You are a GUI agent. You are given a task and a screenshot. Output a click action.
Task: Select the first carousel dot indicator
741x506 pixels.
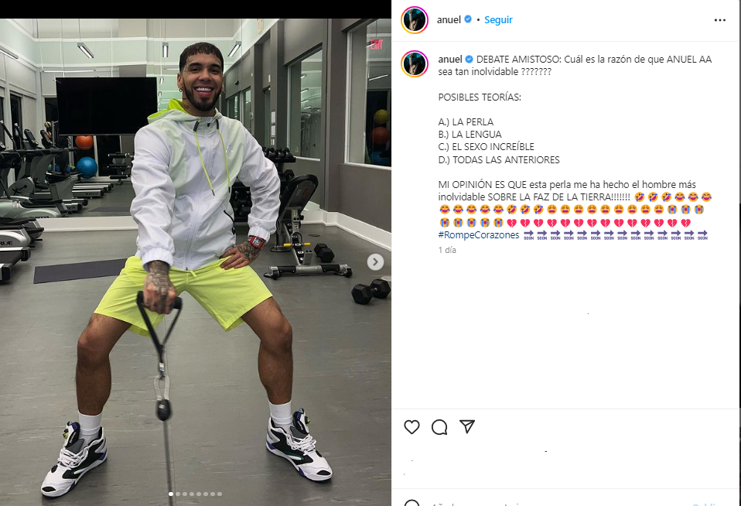171,494
